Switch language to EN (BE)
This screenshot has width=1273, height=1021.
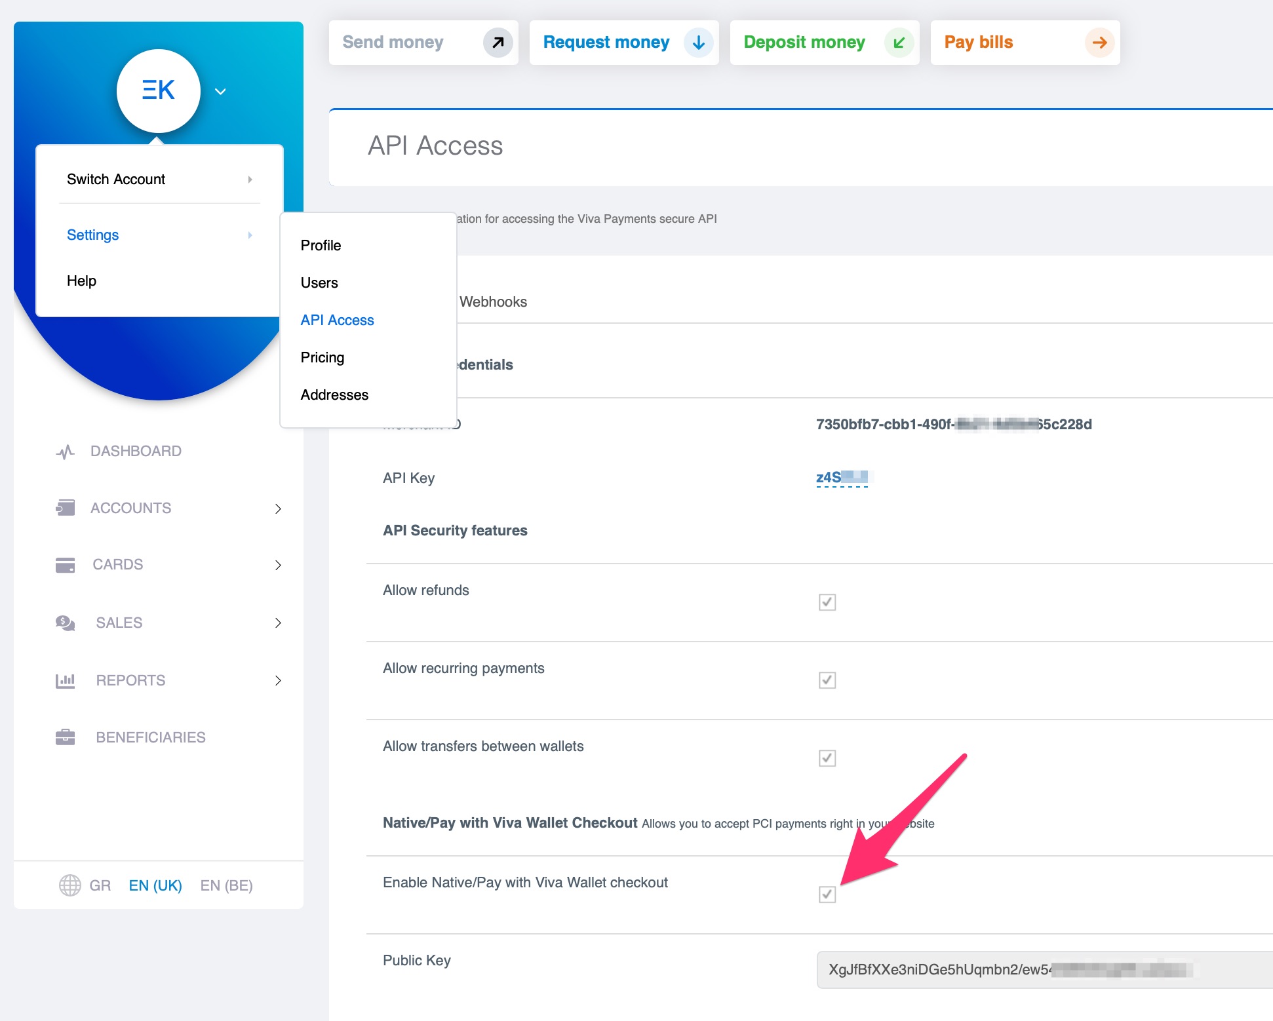pyautogui.click(x=225, y=885)
